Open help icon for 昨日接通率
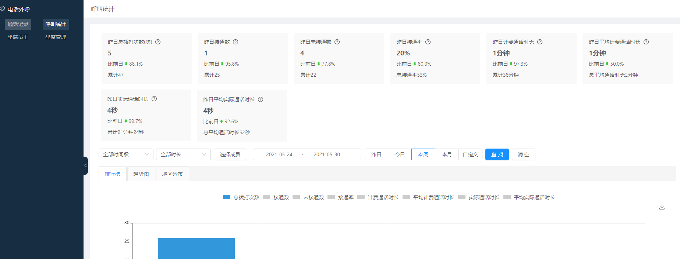The image size is (680, 259). pyautogui.click(x=428, y=42)
